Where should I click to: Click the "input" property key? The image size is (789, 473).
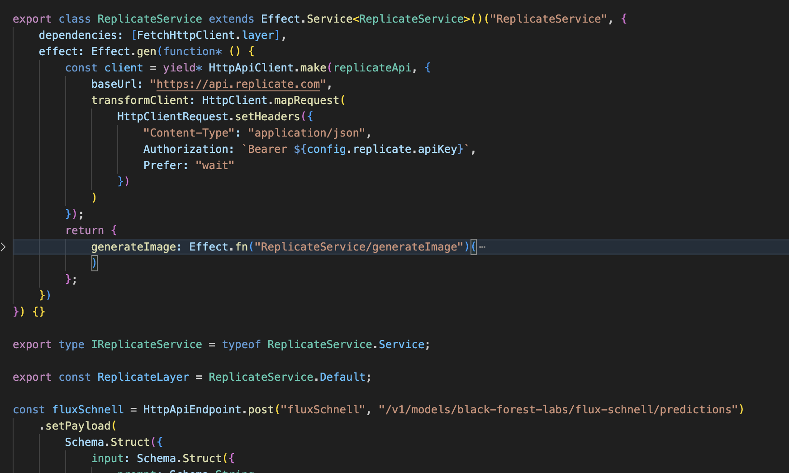point(107,459)
